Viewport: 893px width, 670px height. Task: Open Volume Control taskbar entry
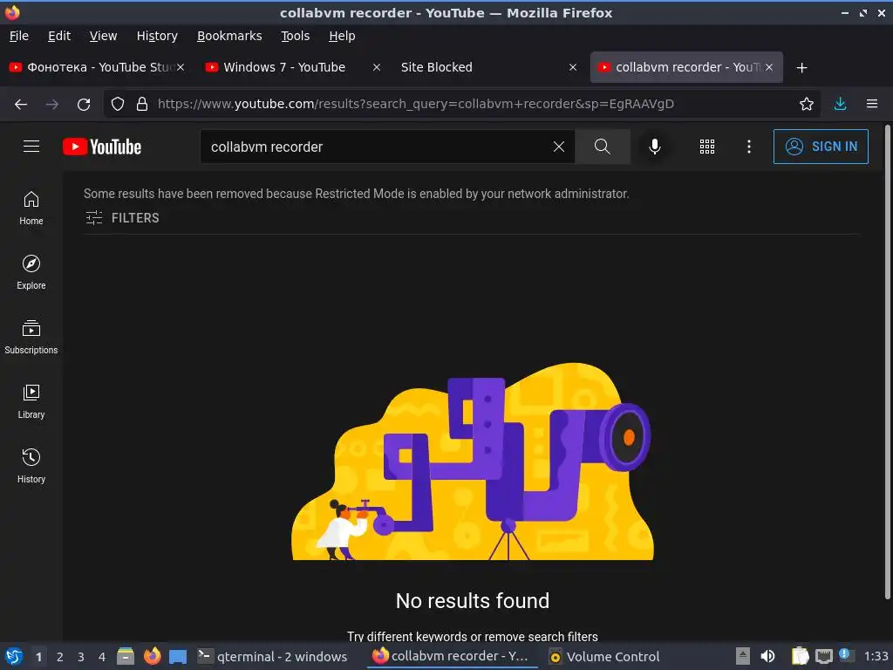click(x=605, y=656)
